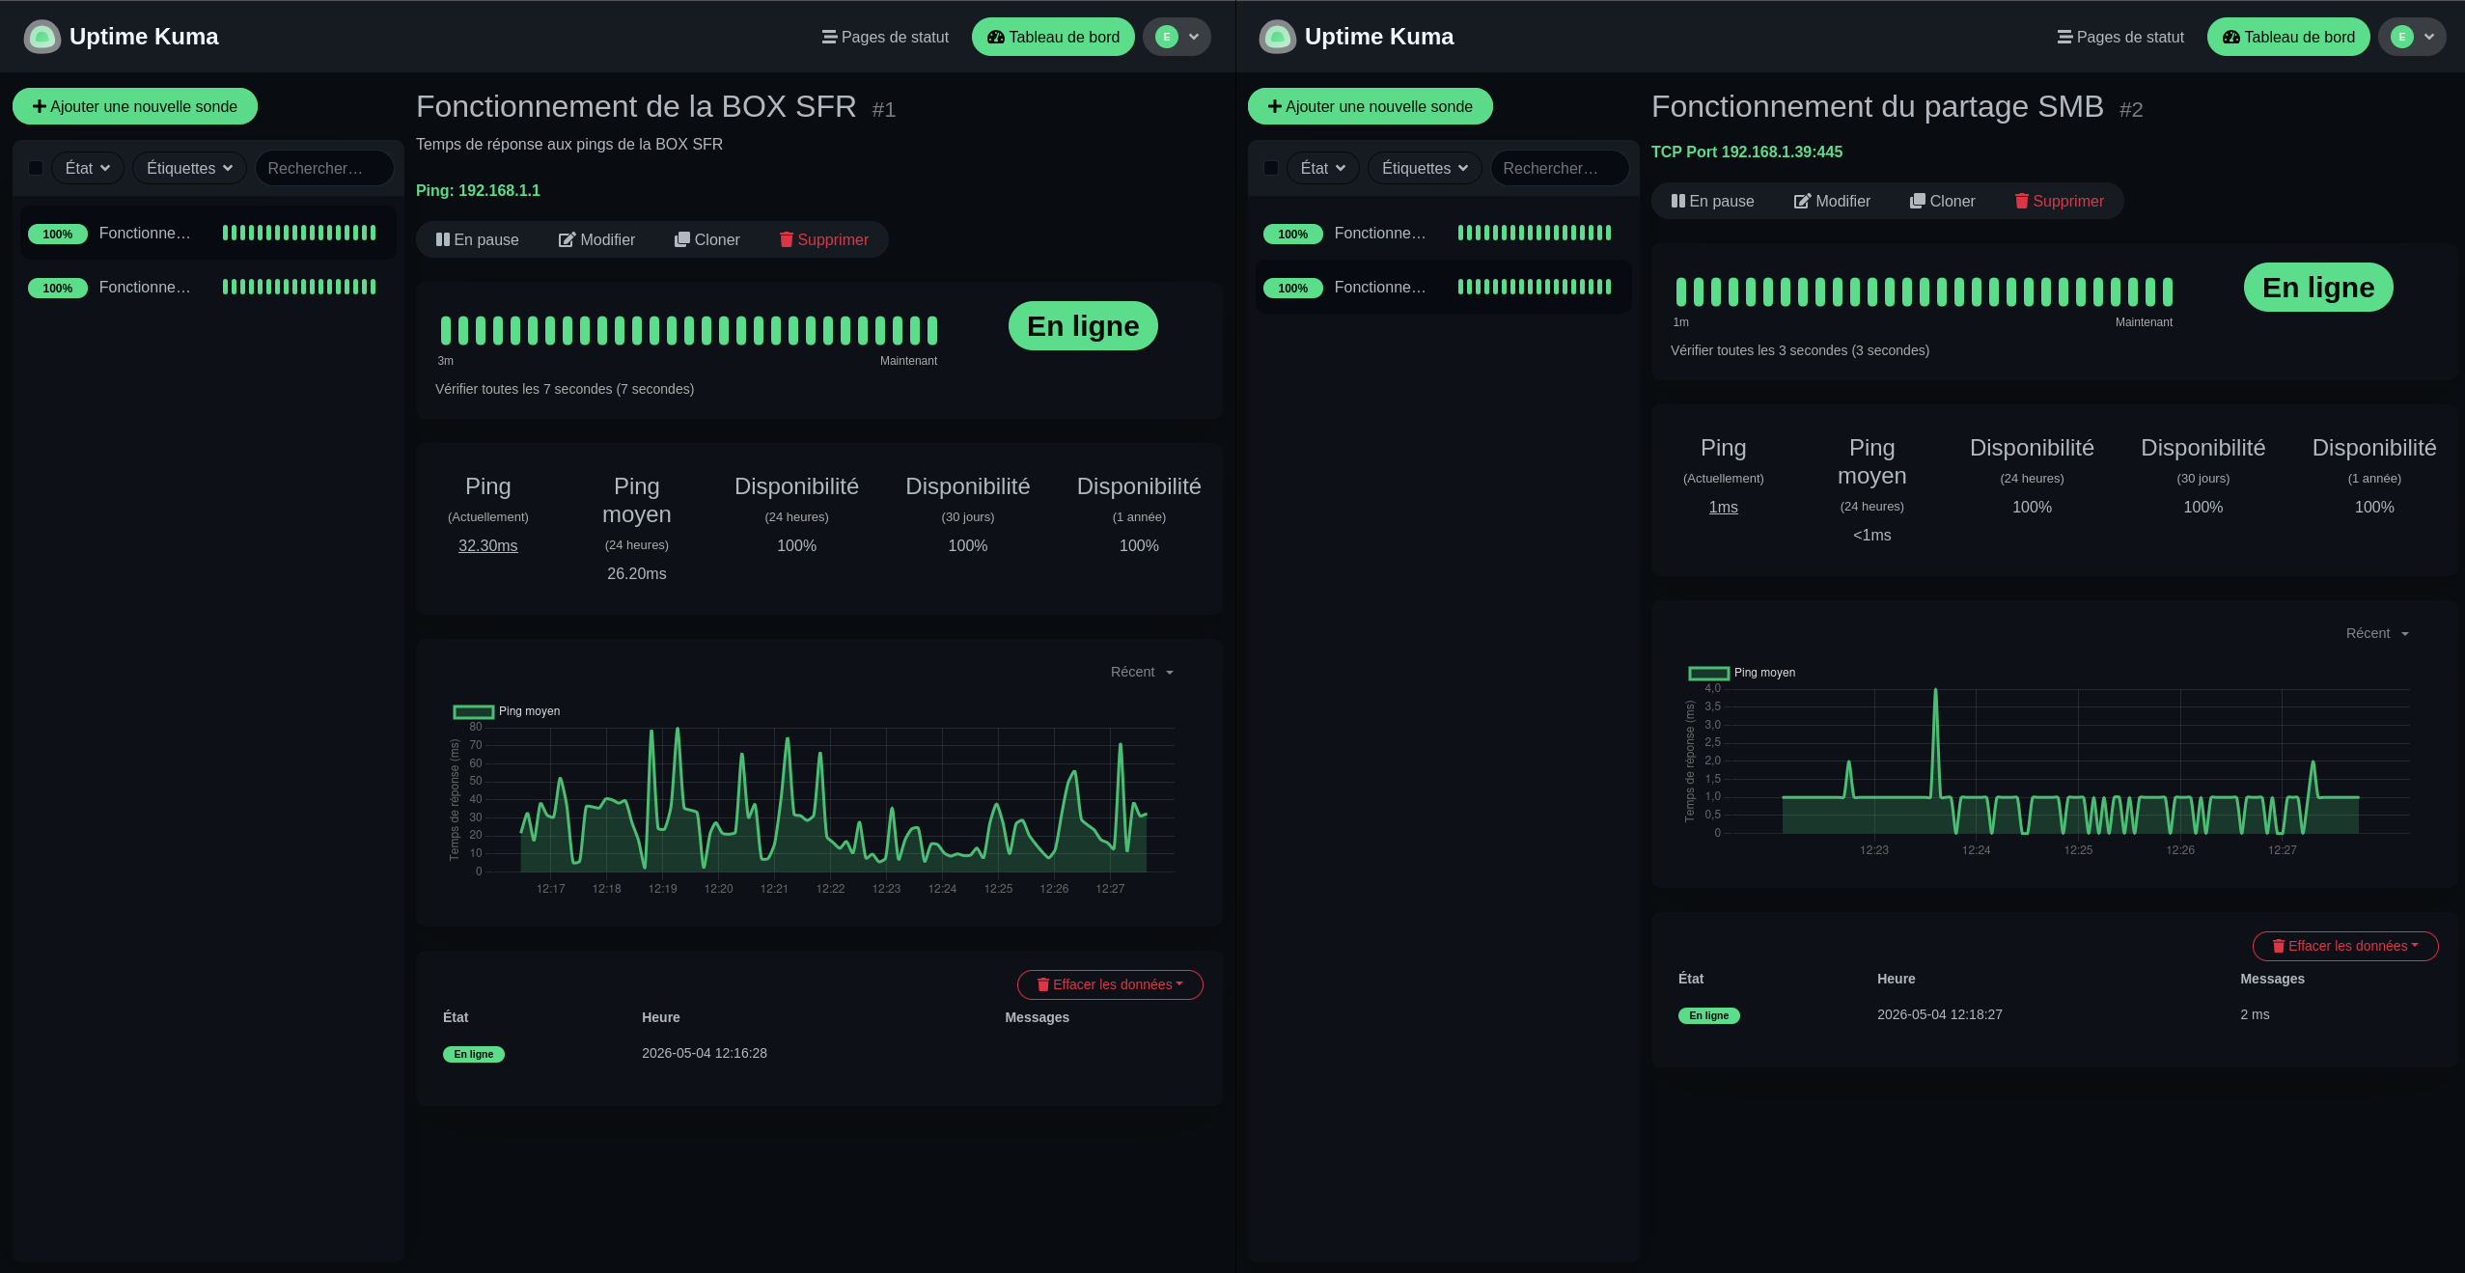Open État filter dropdown in left window

(88, 168)
